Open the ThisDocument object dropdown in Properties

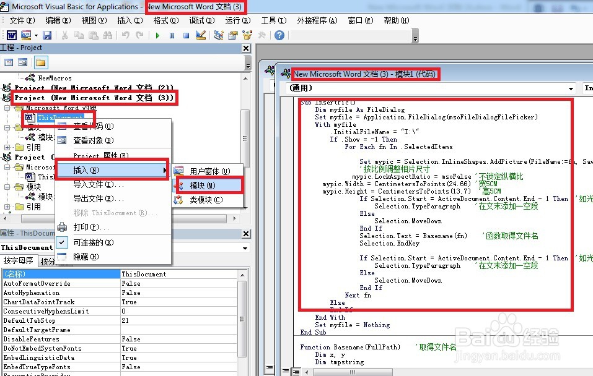pos(245,248)
